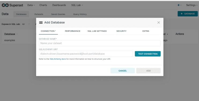The height and width of the screenshot is (101, 199).
Task: Switch to the SQL Lab Settings tab
Action: click(x=97, y=31)
